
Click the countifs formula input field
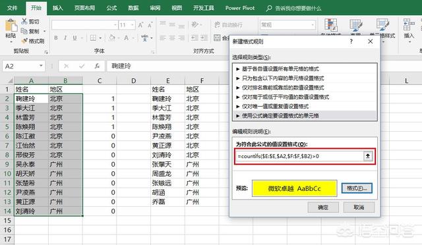(300, 156)
